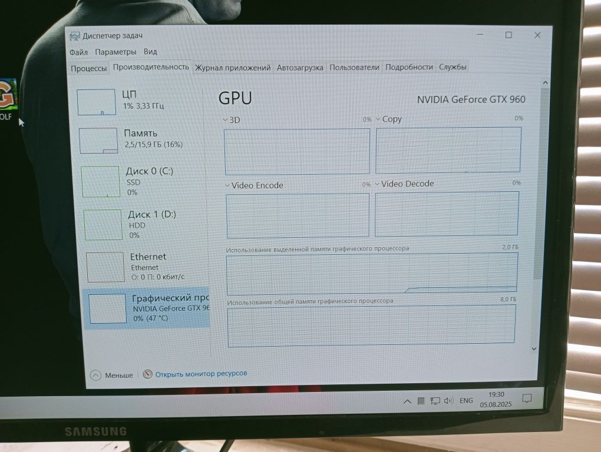Open the notification center icon
Screen dimensions: 601x452
(527, 399)
